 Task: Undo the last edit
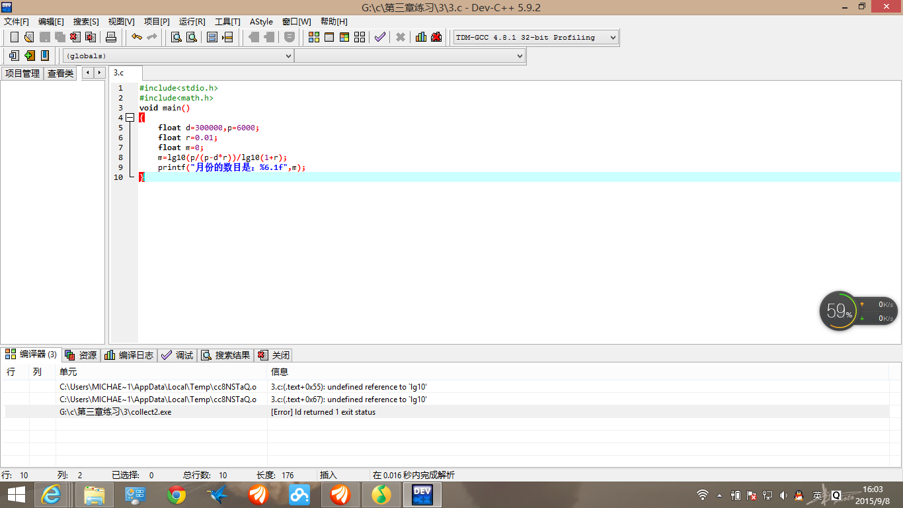(x=137, y=37)
